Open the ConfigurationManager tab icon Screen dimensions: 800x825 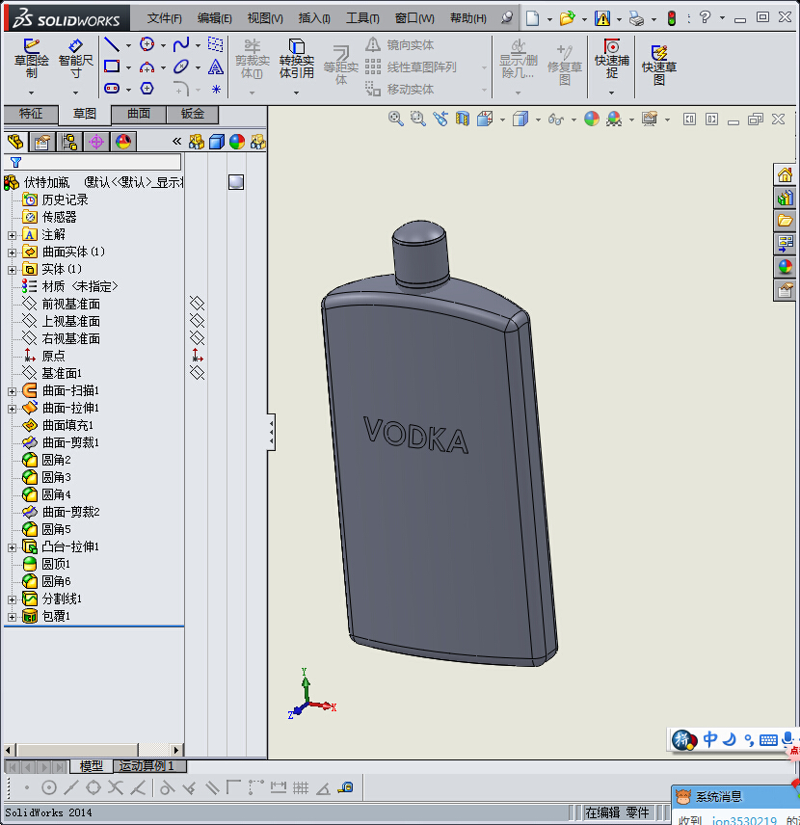(69, 143)
